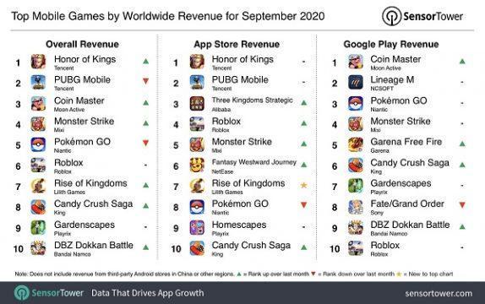Click the Top Mobile Games chart title
This screenshot has height=304, width=485.
(x=168, y=16)
